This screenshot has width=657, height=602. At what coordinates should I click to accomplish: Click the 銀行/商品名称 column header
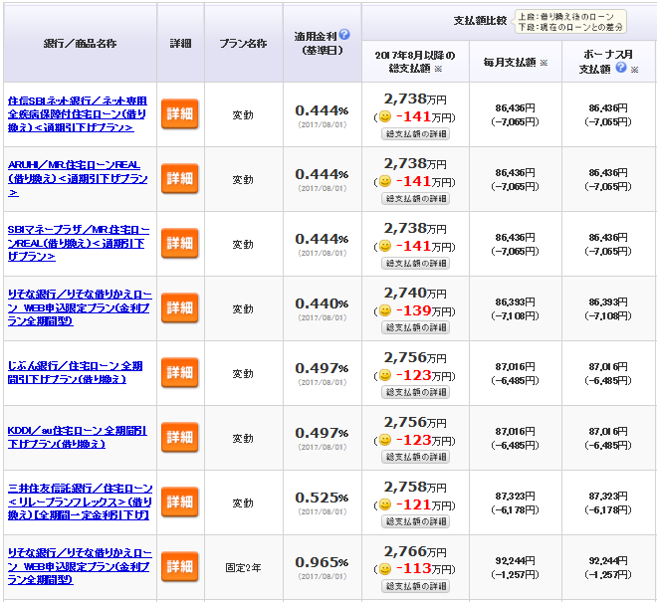(80, 43)
